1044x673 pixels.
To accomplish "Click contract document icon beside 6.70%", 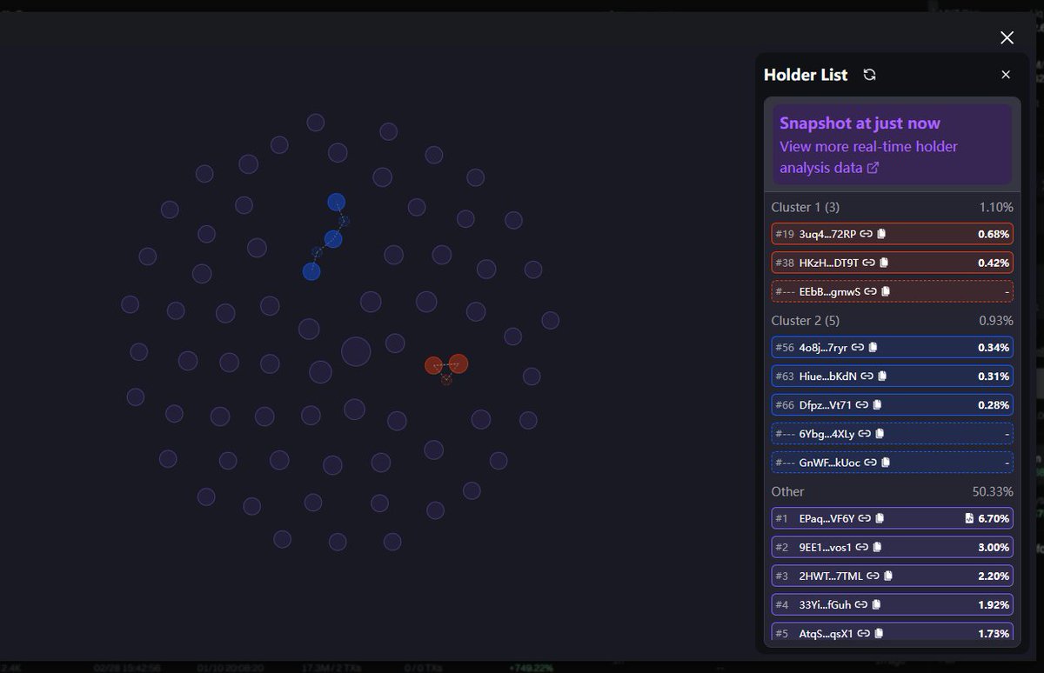I will tap(969, 518).
